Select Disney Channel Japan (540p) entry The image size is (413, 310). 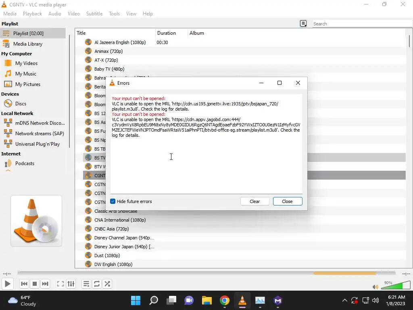[244, 238]
